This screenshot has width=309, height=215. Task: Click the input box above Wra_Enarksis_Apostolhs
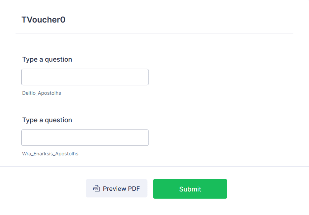pyautogui.click(x=85, y=137)
